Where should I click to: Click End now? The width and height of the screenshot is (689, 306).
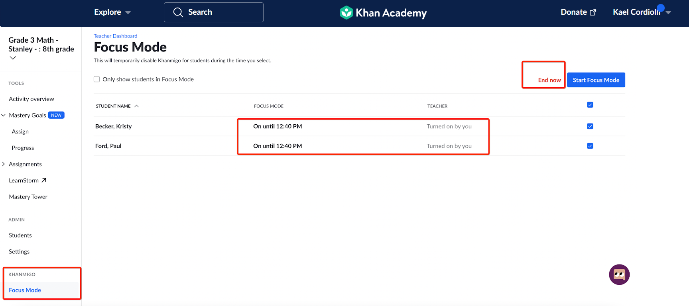[x=549, y=80]
